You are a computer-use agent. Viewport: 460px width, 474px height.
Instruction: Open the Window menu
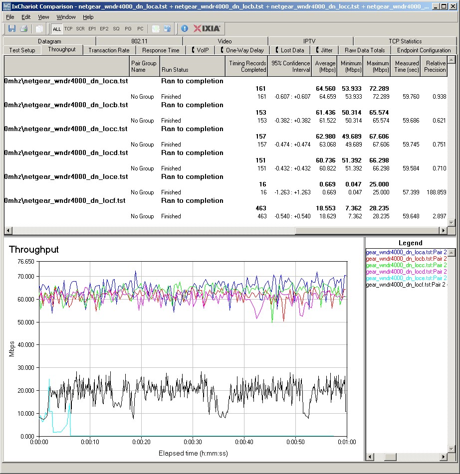(66, 17)
